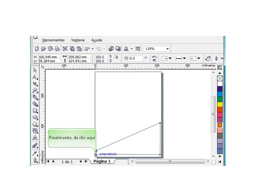The height and width of the screenshot is (193, 257).
Task: Click the Export icon
Action: [x=118, y=49]
